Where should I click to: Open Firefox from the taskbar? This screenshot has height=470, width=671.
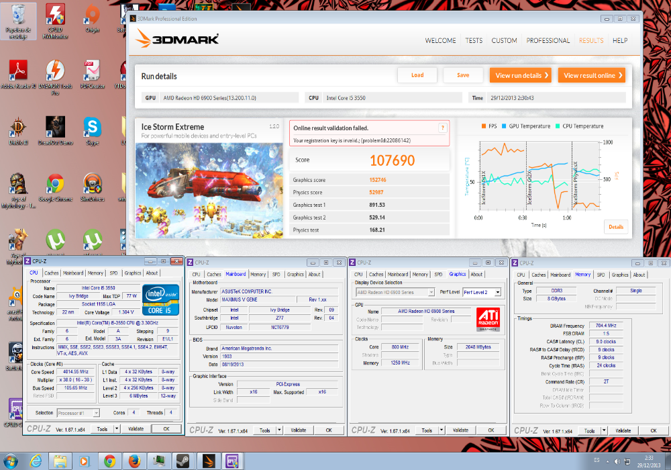click(134, 461)
